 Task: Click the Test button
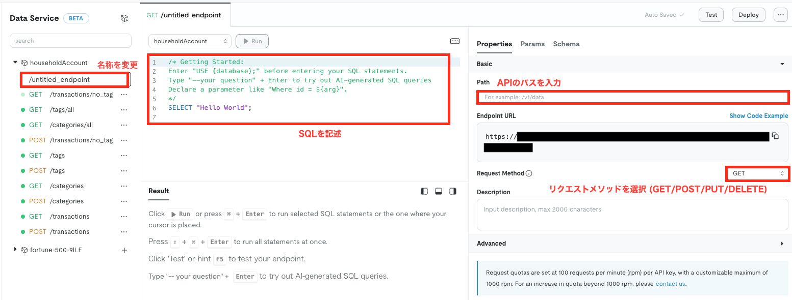711,15
